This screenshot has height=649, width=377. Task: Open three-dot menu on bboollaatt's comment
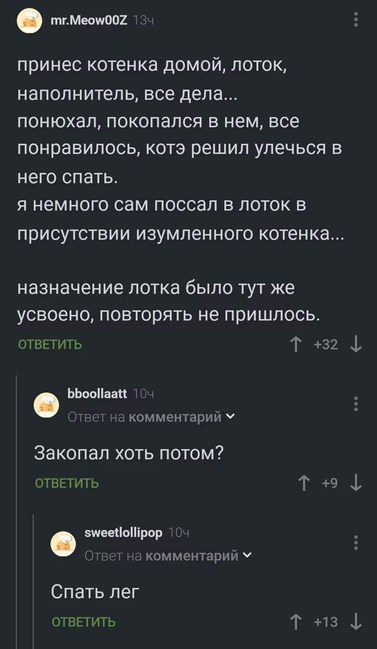click(356, 404)
